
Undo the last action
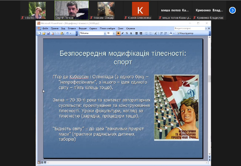point(67,33)
